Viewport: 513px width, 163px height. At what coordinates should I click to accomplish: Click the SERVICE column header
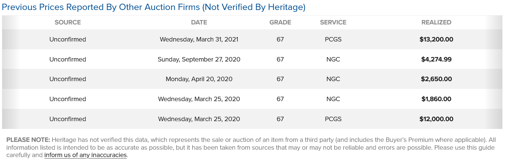333,22
